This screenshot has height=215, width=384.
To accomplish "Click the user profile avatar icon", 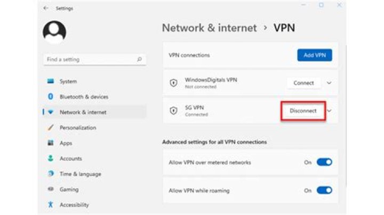I will pos(54,32).
